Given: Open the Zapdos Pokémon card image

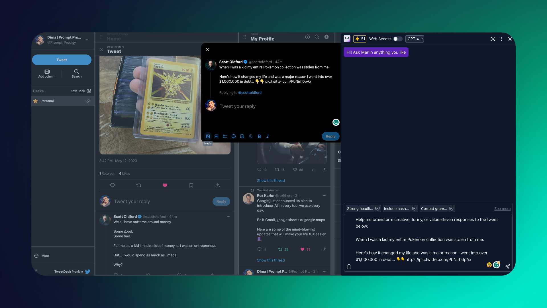Looking at the screenshot, I should coord(165,105).
